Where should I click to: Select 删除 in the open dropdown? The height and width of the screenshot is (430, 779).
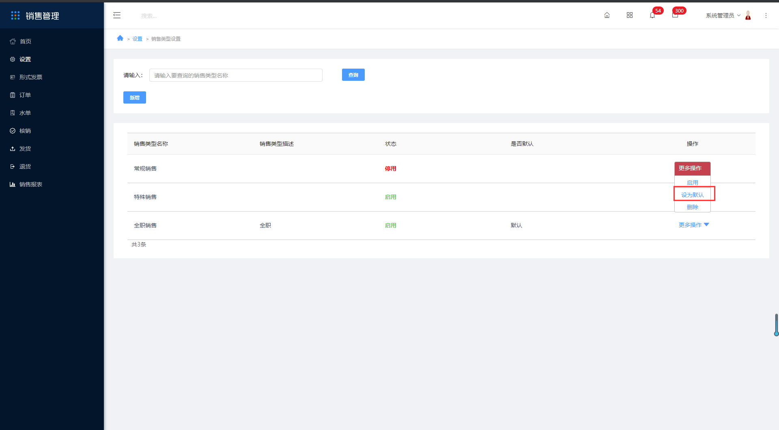pyautogui.click(x=692, y=207)
